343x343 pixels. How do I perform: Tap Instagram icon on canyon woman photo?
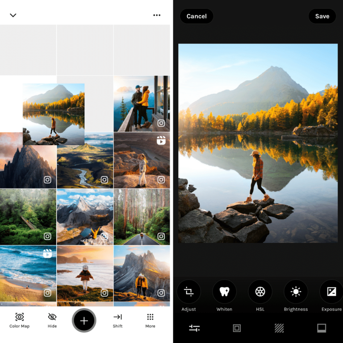(161, 180)
